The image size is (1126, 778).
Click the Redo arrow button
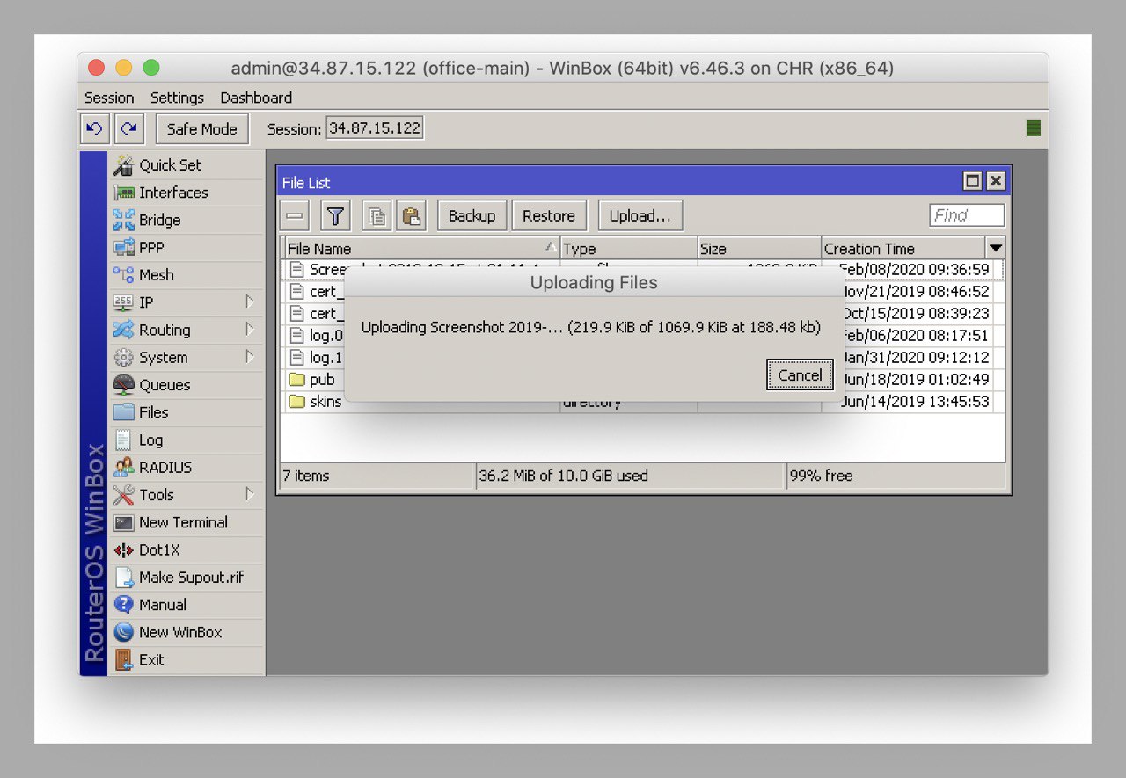coord(129,128)
